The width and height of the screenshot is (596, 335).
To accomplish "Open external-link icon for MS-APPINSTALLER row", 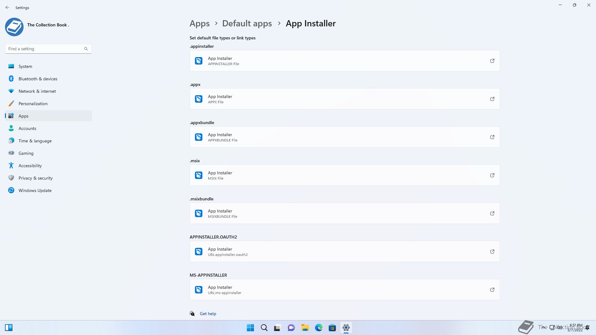I will (492, 290).
